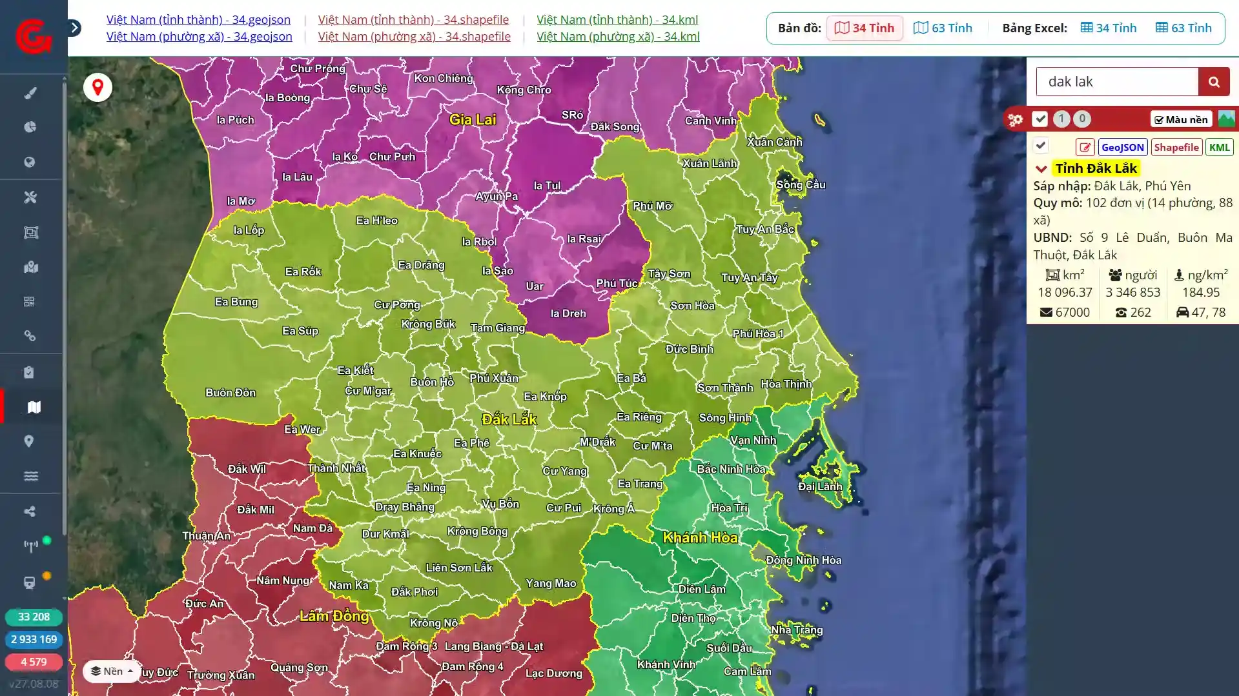The height and width of the screenshot is (696, 1239).
Task: Expand the sidebar with the arrow toggle
Action: [74, 28]
